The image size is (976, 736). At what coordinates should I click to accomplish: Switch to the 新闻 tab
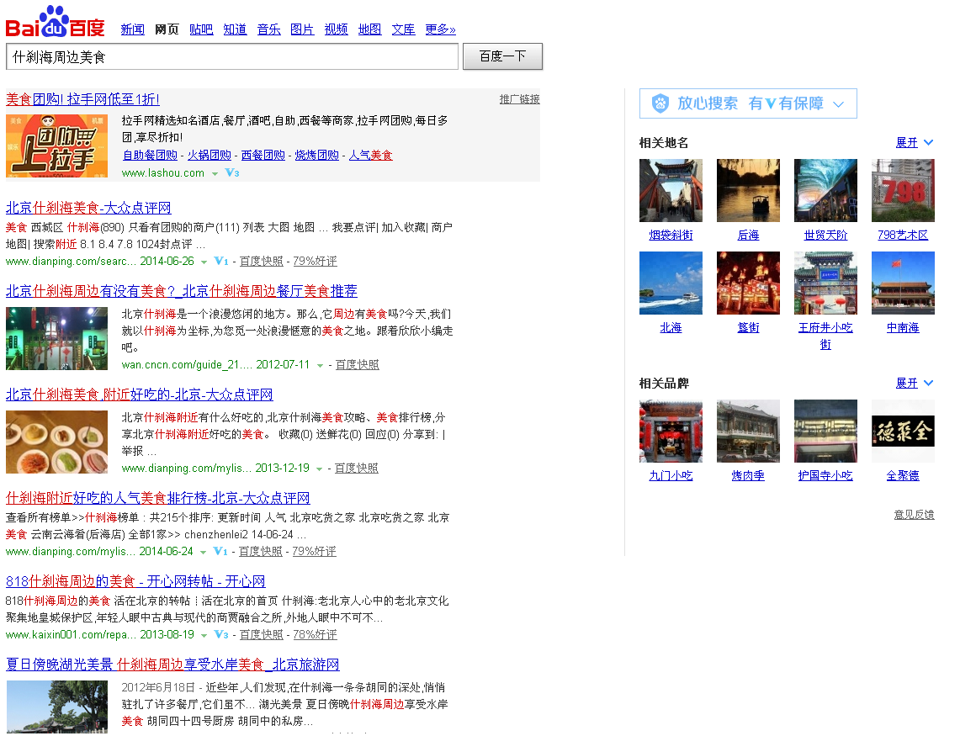point(133,29)
